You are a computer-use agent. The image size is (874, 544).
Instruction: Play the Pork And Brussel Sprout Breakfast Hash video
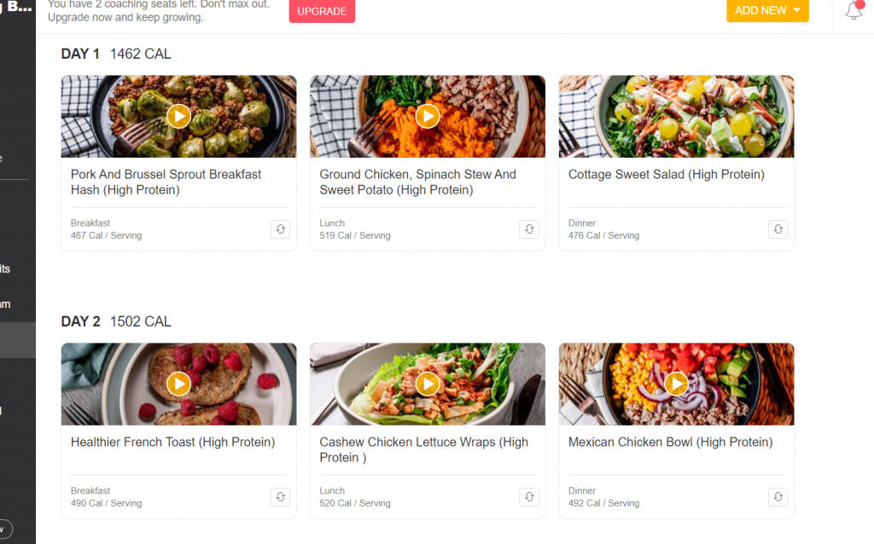178,116
